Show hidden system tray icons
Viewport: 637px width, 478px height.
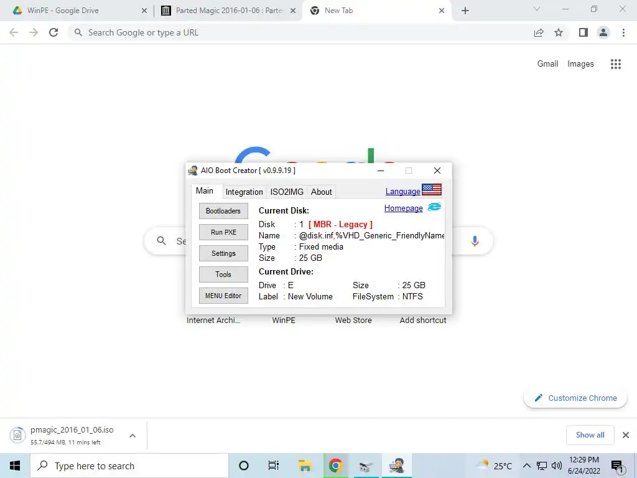526,466
